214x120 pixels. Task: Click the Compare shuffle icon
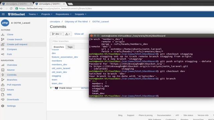click(x=3, y=49)
